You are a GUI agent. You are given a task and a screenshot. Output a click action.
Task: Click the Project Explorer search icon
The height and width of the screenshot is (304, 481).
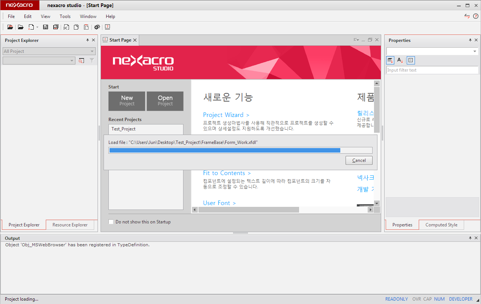coord(81,61)
